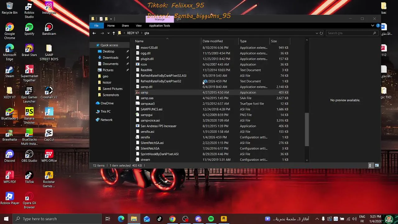Viewport: 398px width, 224px height.
Task: Click the Back arrow in File Explorer
Action: coord(94,33)
